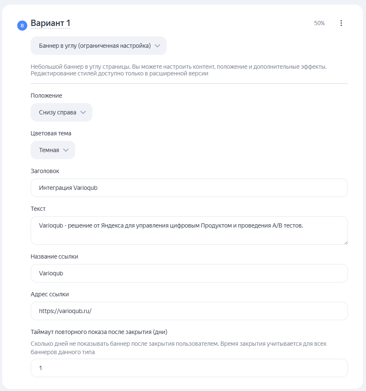Rename the Вариант 1 title
Screen dimensions: 366x391
tap(50, 23)
